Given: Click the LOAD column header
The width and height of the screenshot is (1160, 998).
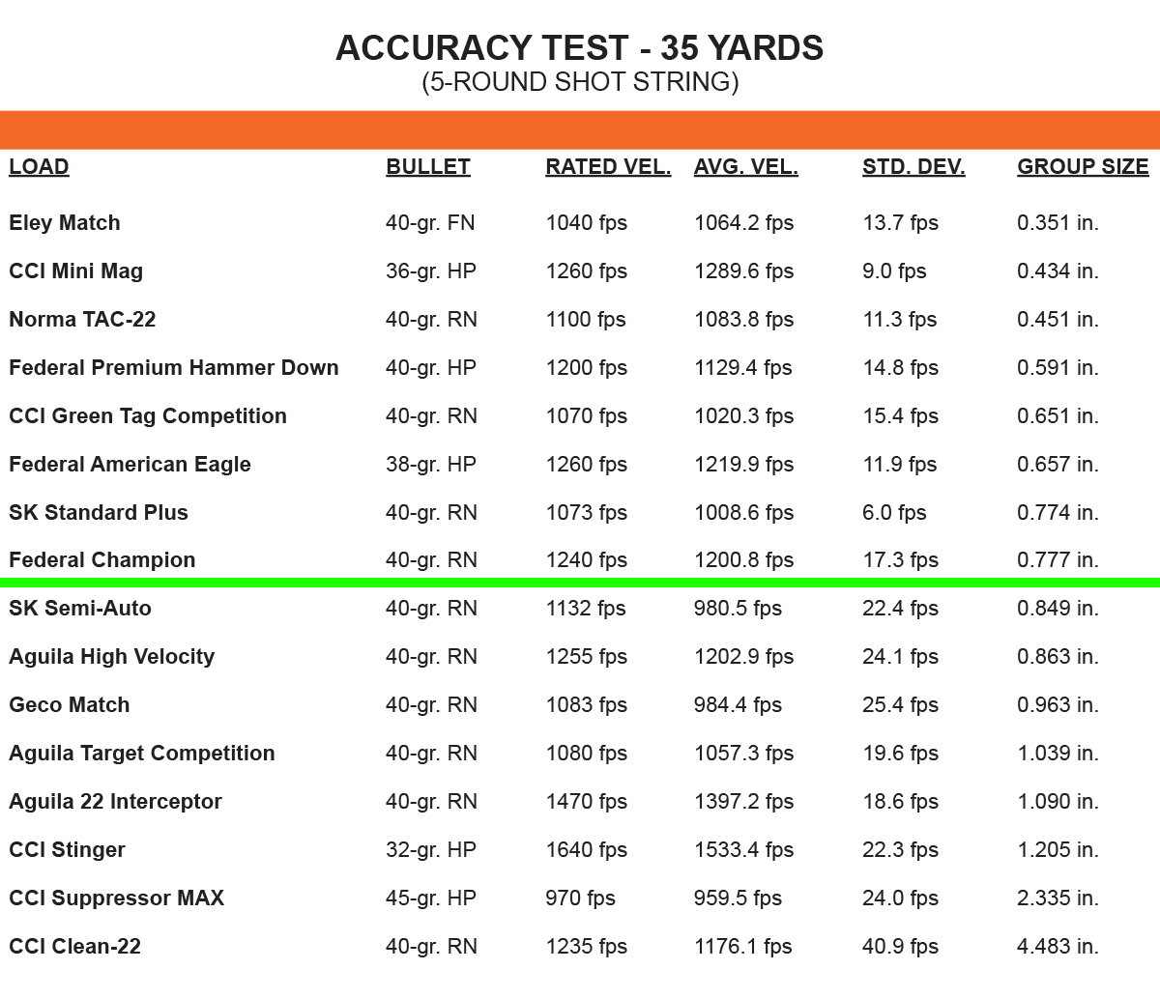Looking at the screenshot, I should pyautogui.click(x=39, y=167).
